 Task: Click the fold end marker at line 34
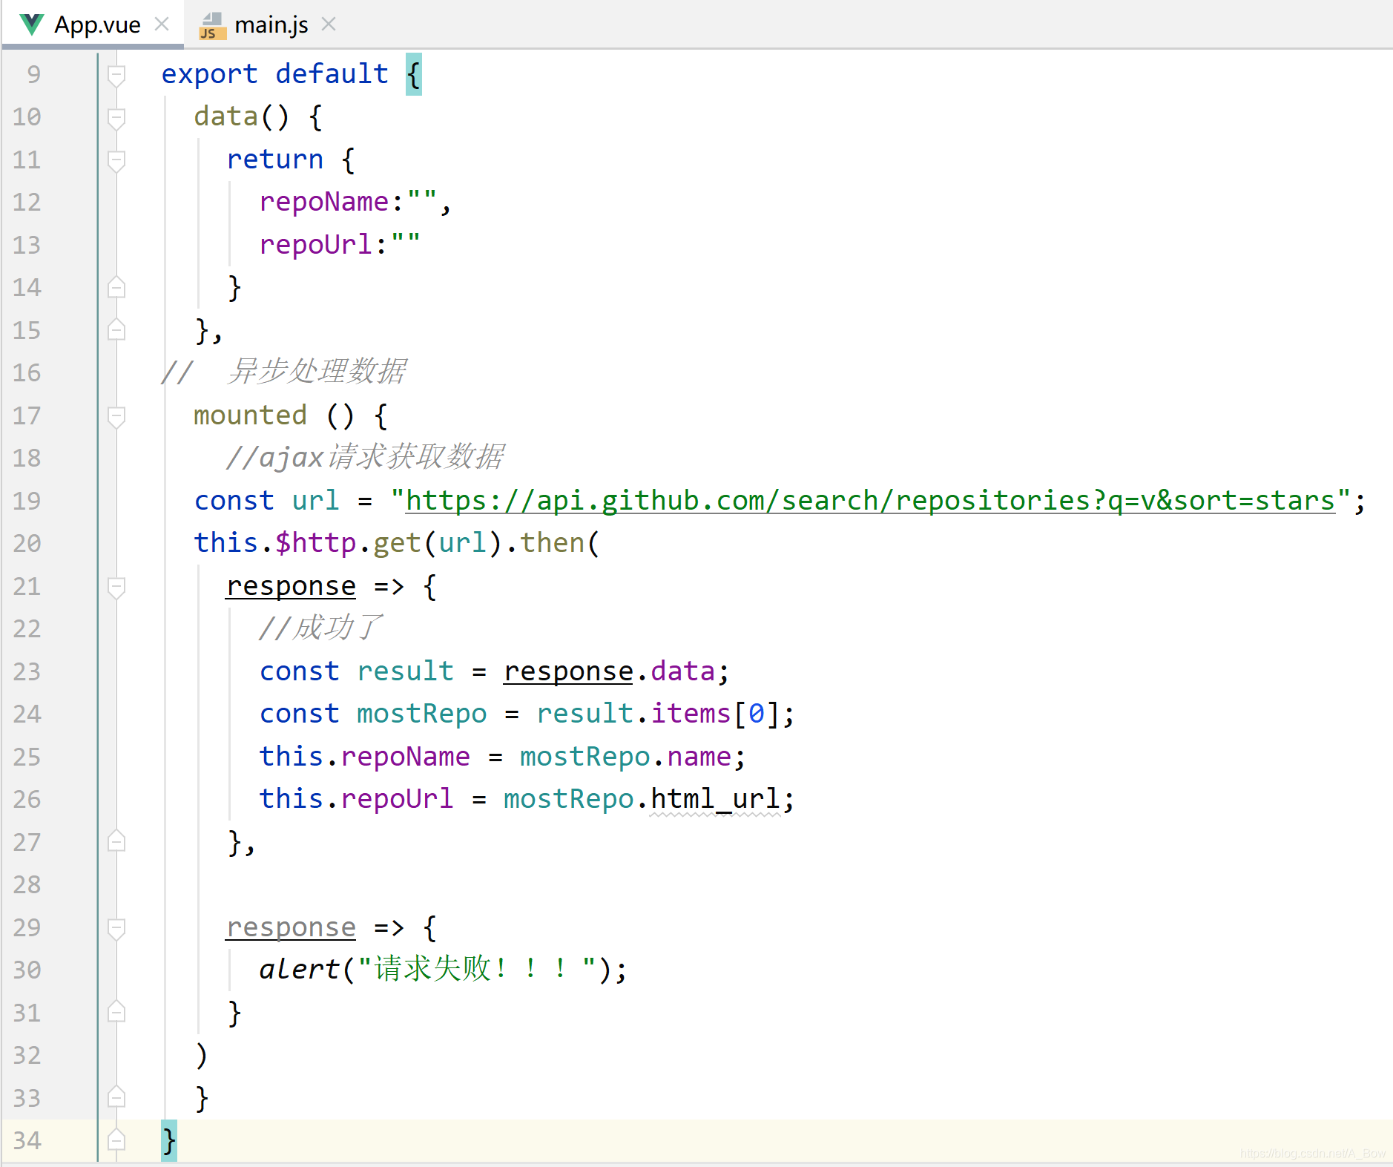pyautogui.click(x=116, y=1140)
